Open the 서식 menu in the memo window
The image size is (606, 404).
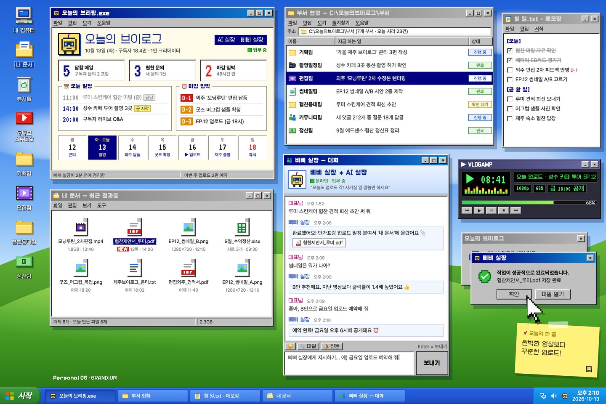tap(539, 29)
